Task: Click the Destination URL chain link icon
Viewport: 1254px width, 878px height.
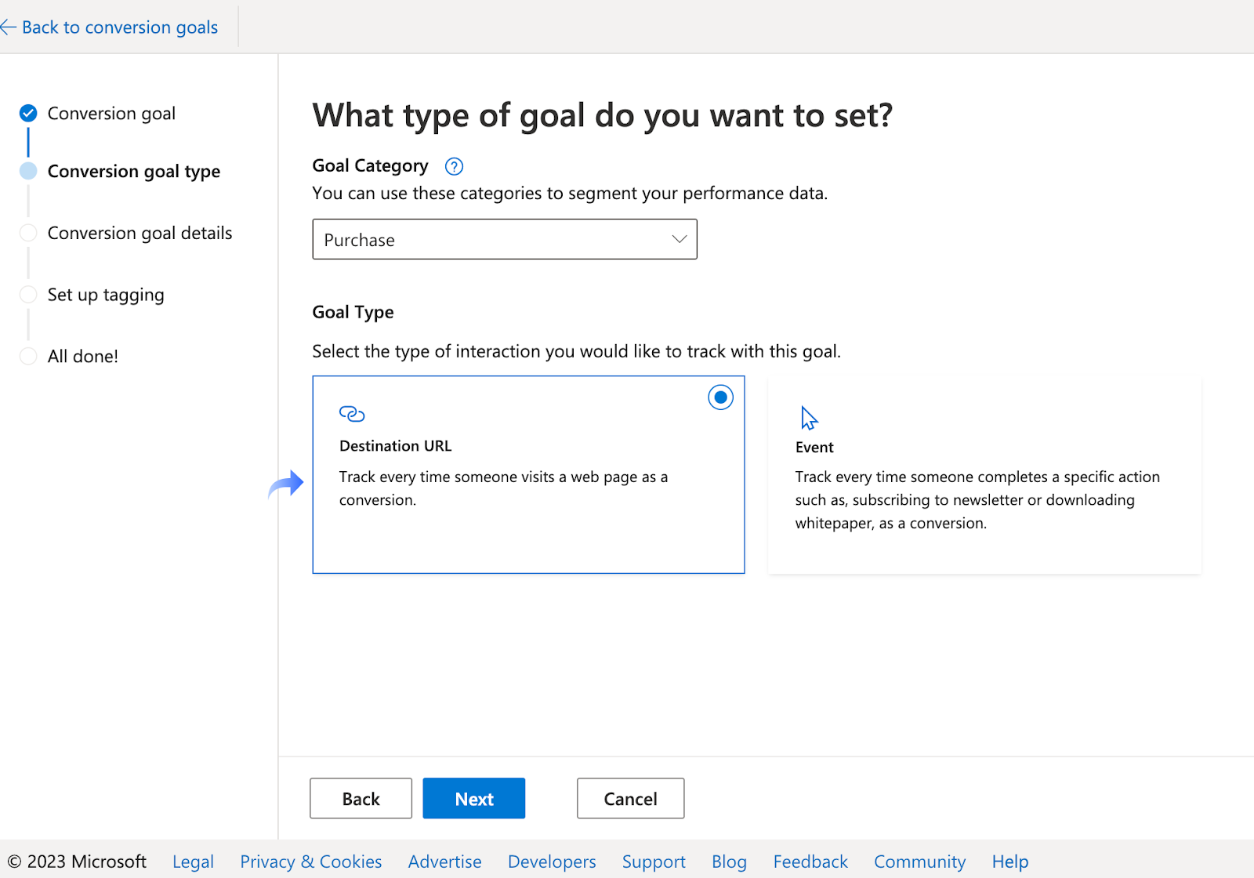Action: (352, 413)
